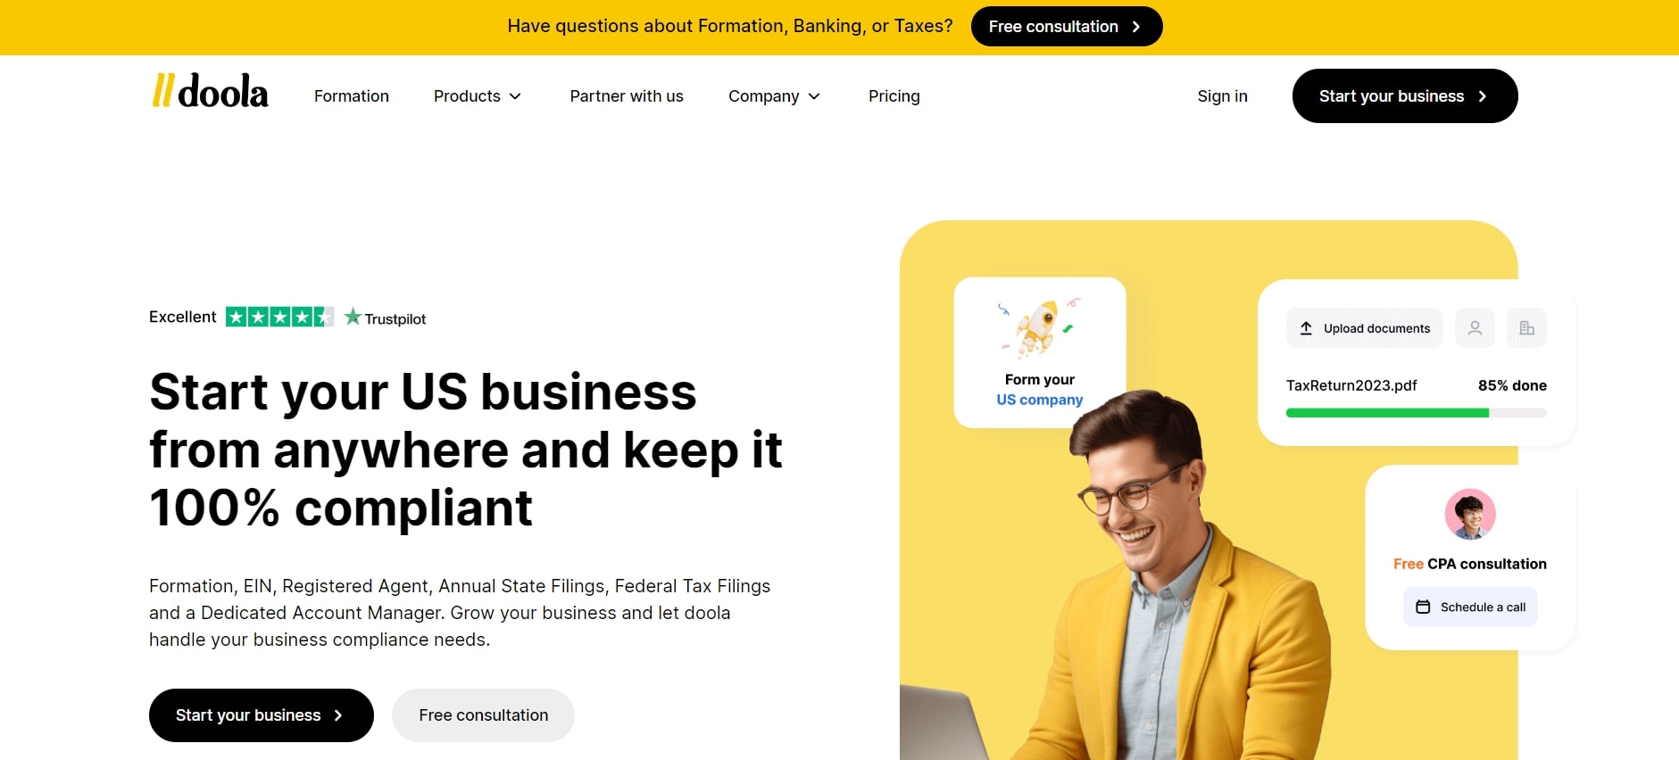Expand the Company dropdown menu
1679x760 pixels.
pos(774,96)
